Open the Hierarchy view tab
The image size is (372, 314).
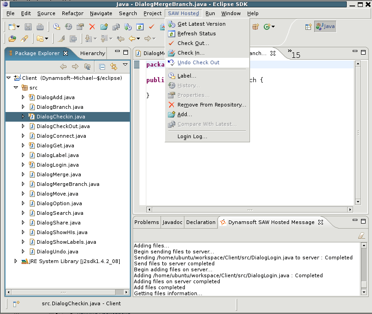coord(92,53)
